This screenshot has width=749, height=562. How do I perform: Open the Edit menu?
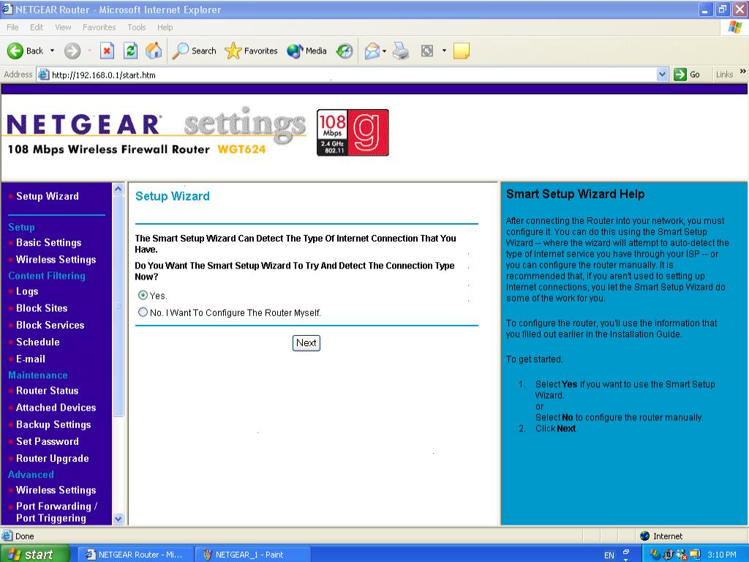click(37, 27)
